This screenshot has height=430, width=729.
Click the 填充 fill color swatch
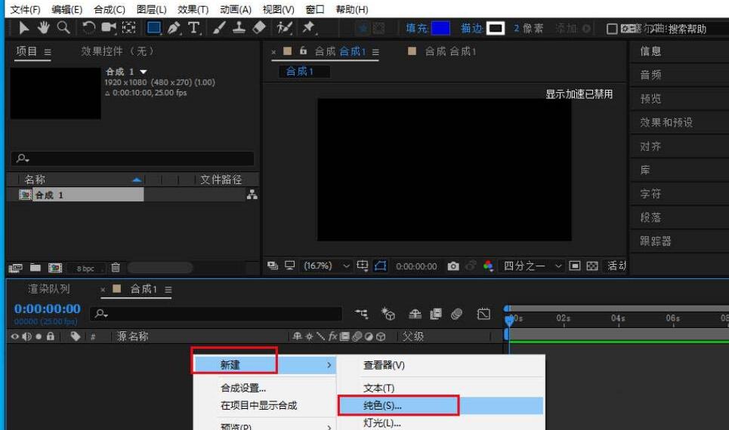[440, 28]
